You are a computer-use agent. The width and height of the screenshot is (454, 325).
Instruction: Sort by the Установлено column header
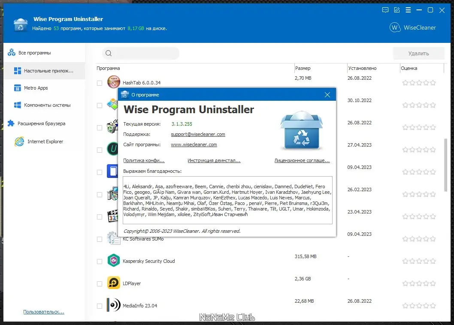pyautogui.click(x=373, y=68)
